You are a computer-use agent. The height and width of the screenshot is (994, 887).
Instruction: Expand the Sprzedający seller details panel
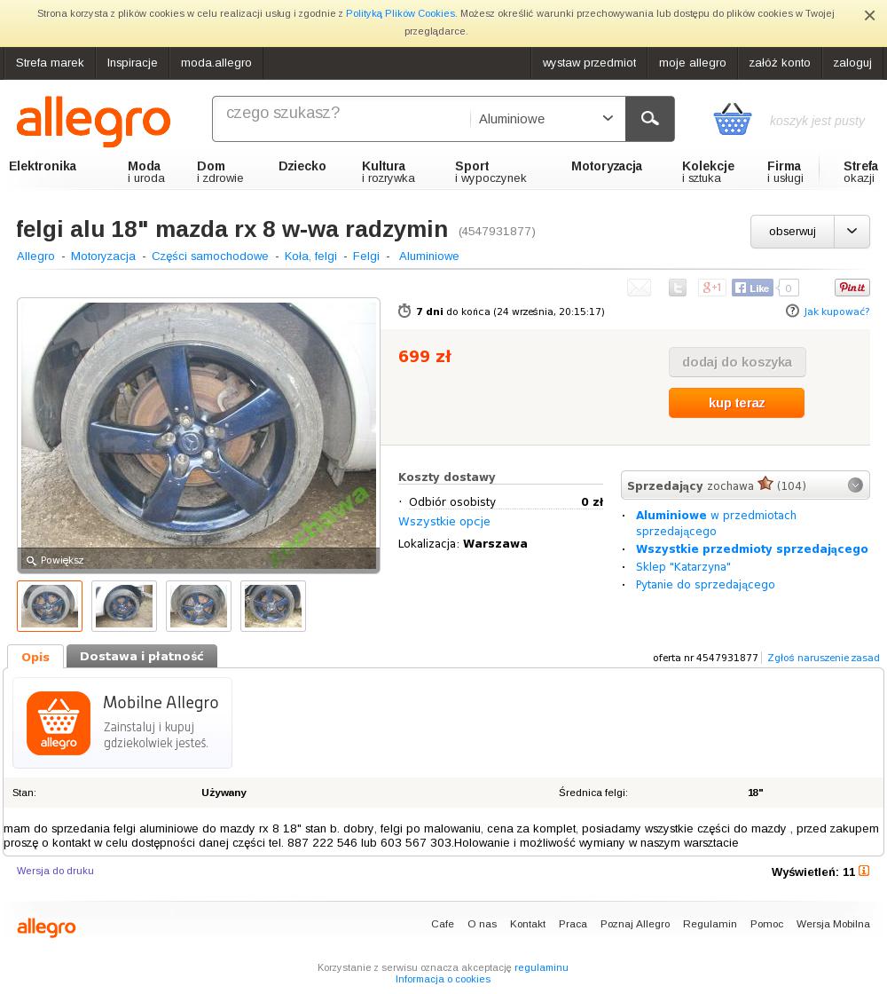coord(855,485)
